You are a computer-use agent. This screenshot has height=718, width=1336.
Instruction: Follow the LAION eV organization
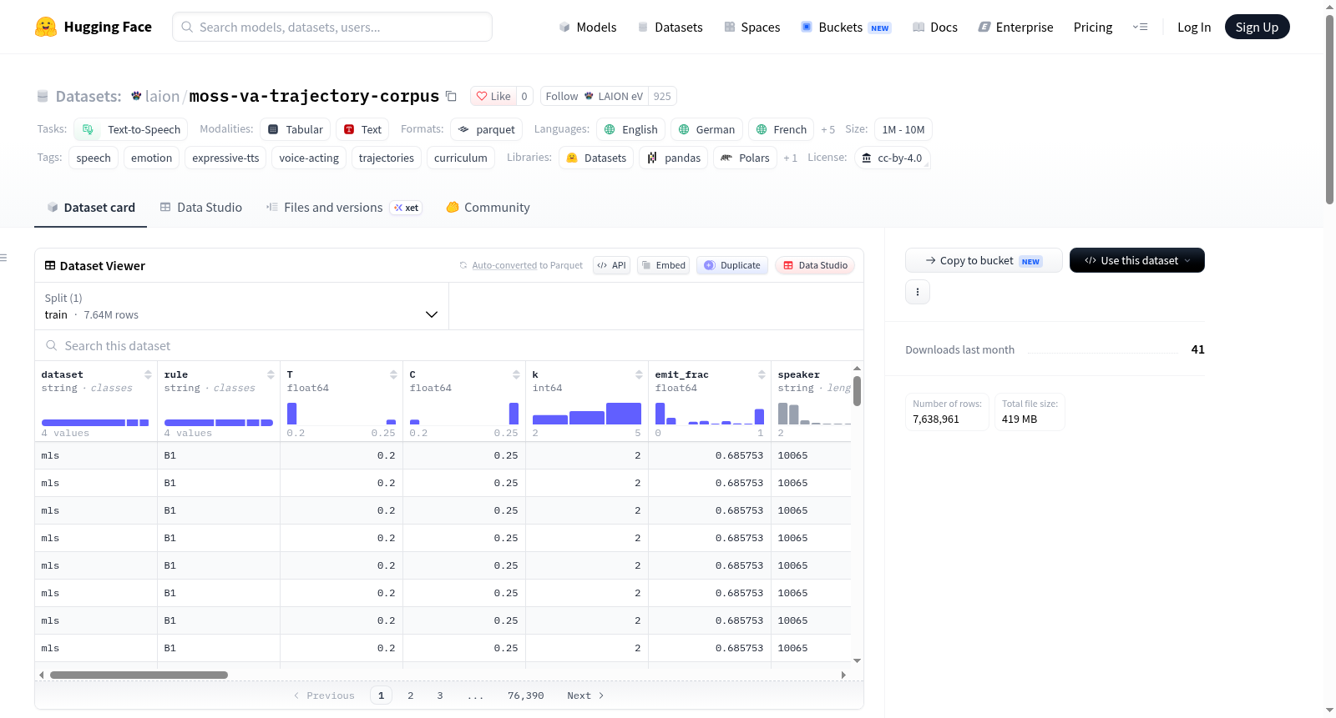595,96
